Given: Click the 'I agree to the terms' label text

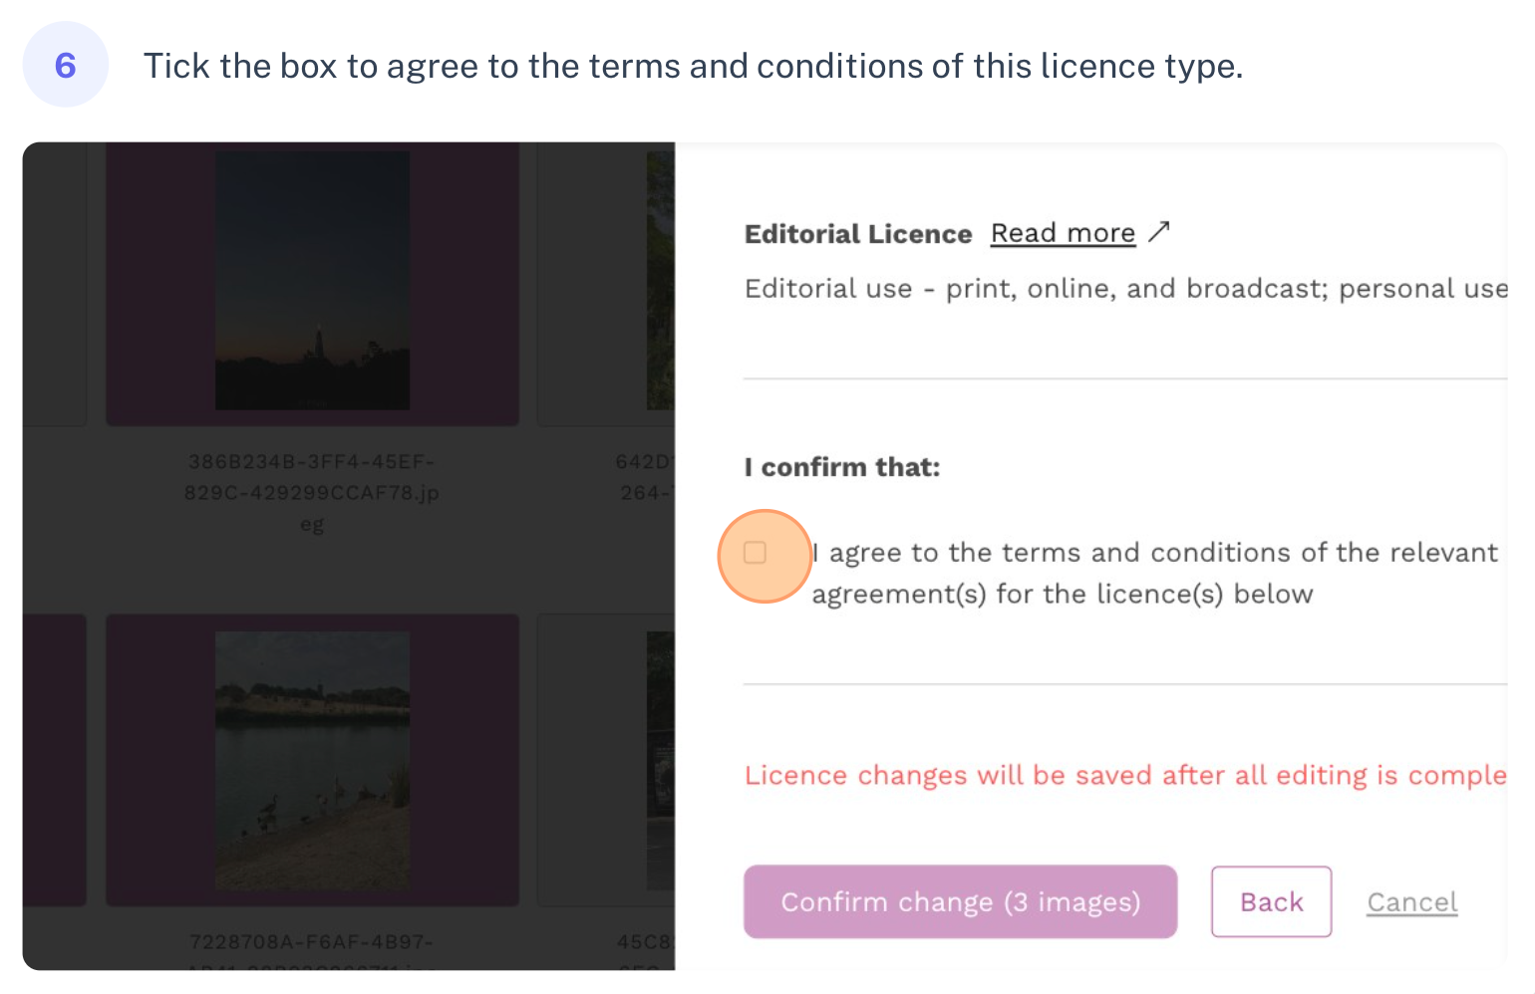Looking at the screenshot, I should coord(1154,573).
